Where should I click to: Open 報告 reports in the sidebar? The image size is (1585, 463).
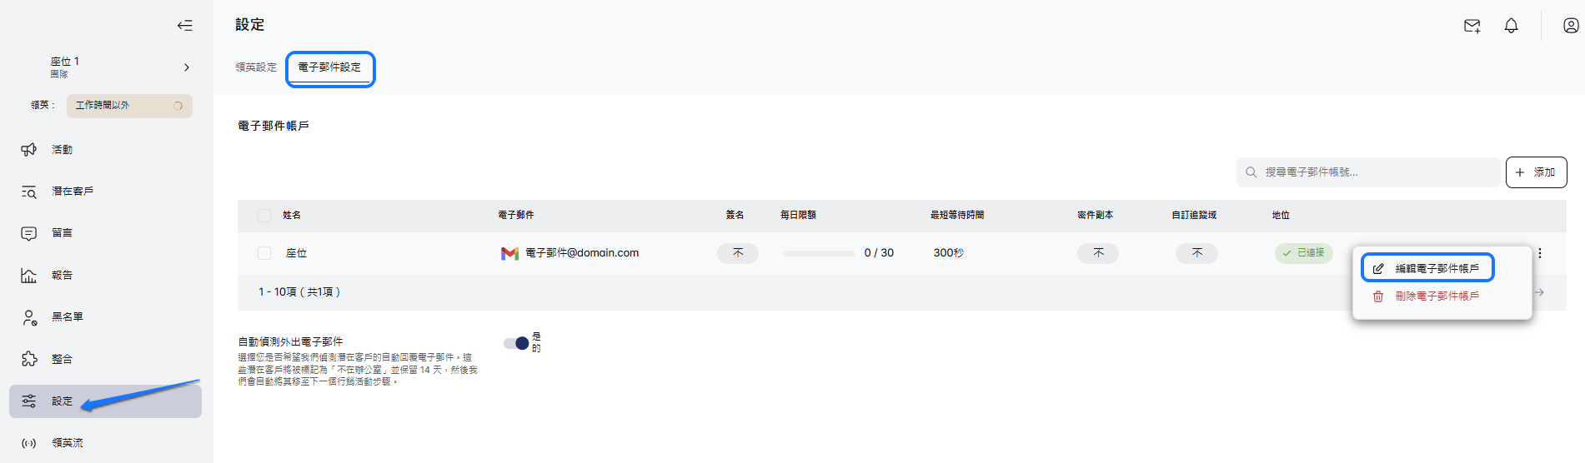click(x=62, y=275)
